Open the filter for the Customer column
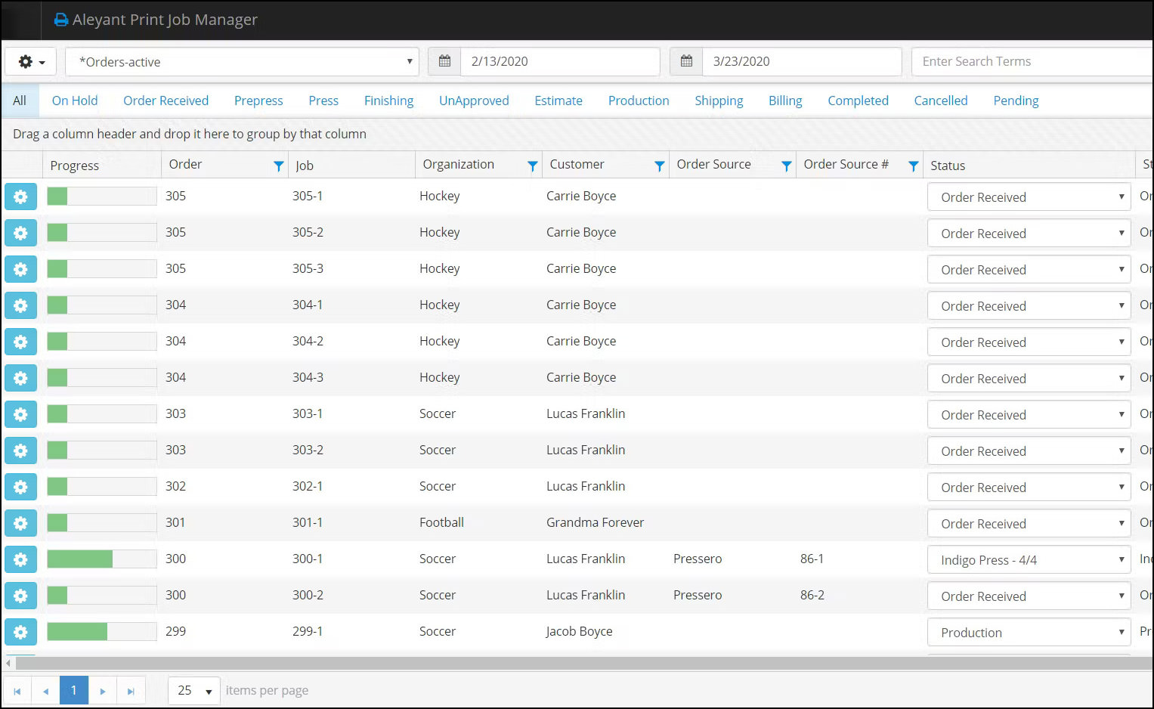Viewport: 1154px width, 709px height. pos(660,164)
